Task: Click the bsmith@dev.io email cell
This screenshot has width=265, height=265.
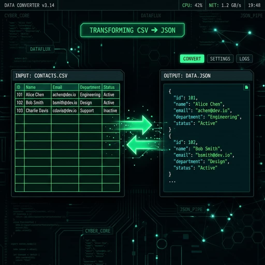Action: [65, 102]
